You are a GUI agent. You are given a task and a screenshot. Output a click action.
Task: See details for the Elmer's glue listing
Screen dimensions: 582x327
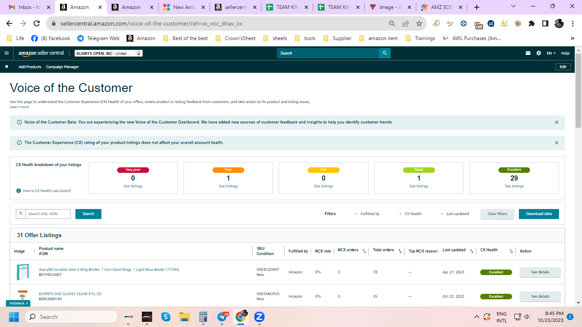coord(540,296)
